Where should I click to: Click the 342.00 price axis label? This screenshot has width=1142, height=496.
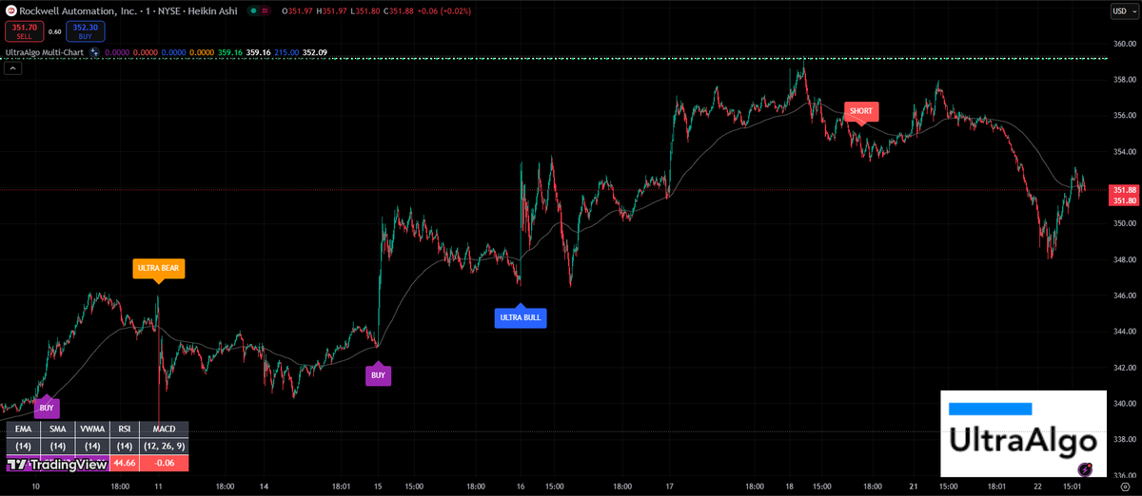(x=1124, y=368)
